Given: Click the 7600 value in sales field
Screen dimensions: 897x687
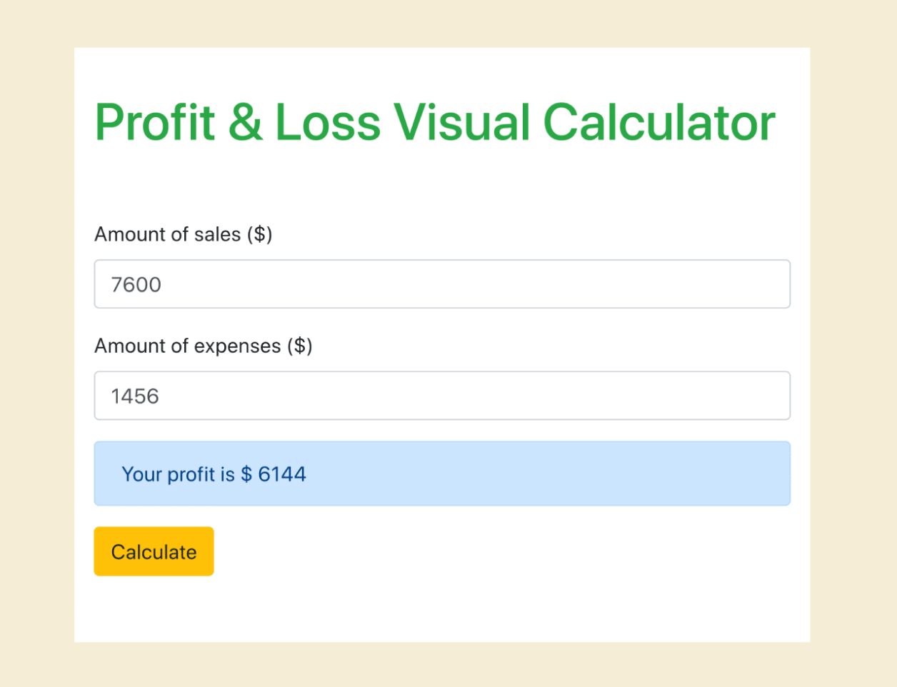Looking at the screenshot, I should [x=136, y=284].
